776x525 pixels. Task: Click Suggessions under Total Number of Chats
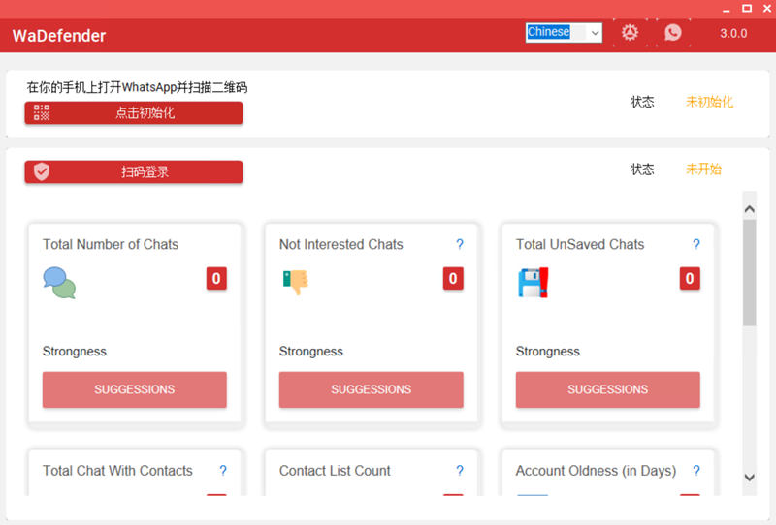click(x=135, y=389)
